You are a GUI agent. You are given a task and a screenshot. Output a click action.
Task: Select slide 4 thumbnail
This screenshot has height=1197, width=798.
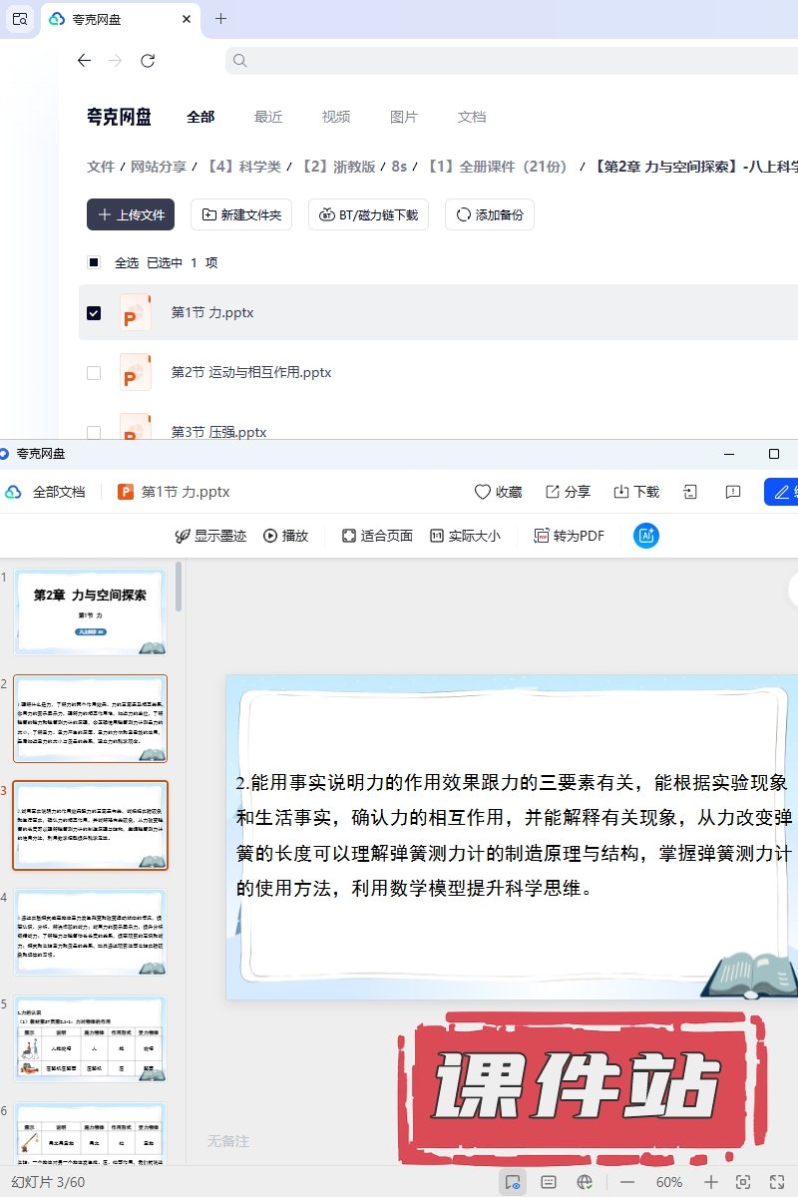pyautogui.click(x=91, y=933)
